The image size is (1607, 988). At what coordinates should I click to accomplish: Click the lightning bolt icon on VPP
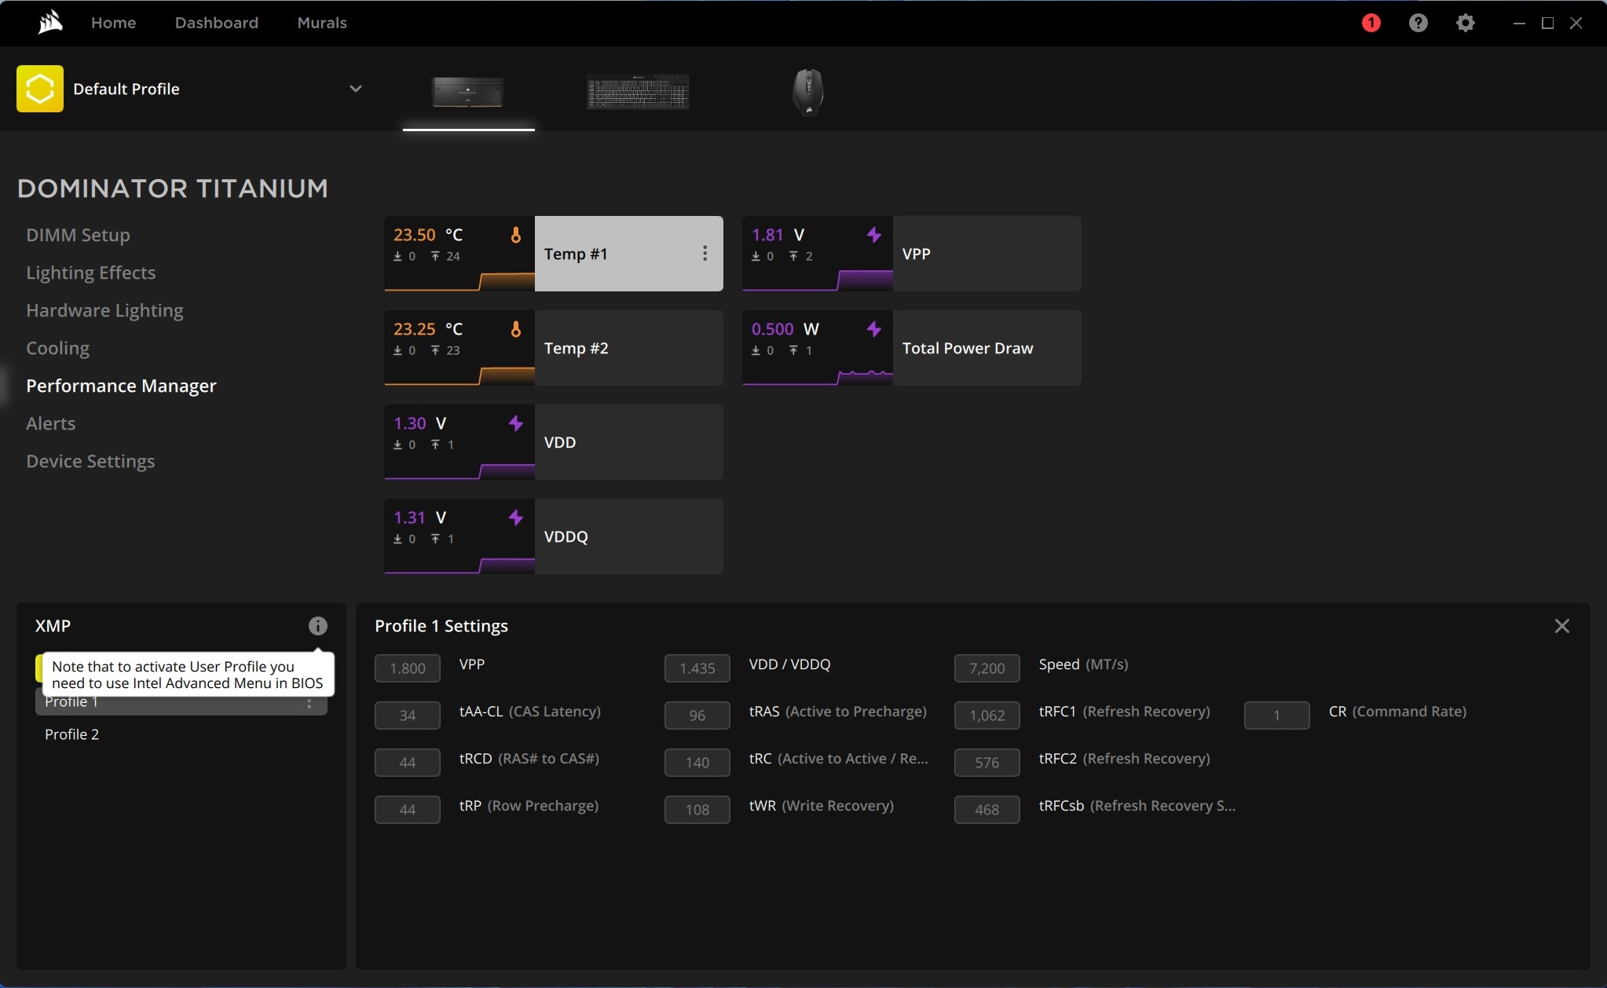(x=874, y=235)
